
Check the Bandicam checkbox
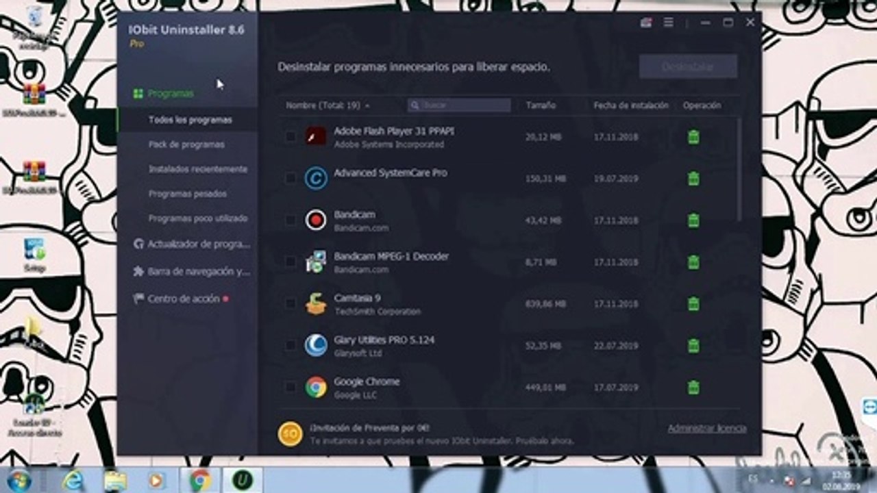291,220
